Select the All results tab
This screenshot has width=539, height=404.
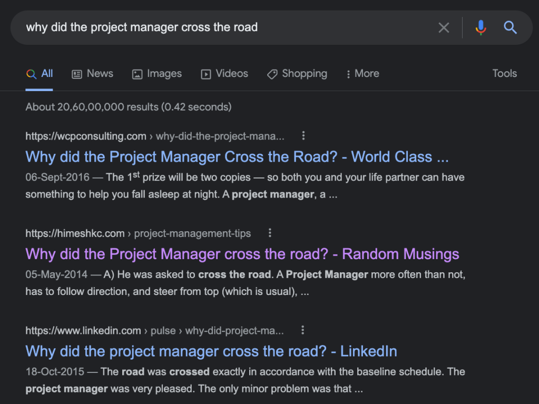click(x=40, y=74)
